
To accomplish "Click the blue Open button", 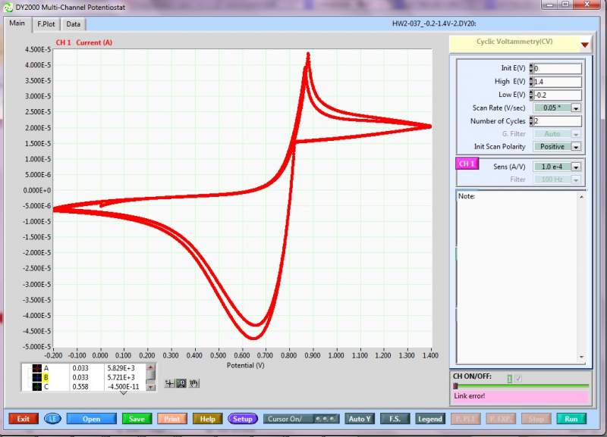I will (x=91, y=419).
